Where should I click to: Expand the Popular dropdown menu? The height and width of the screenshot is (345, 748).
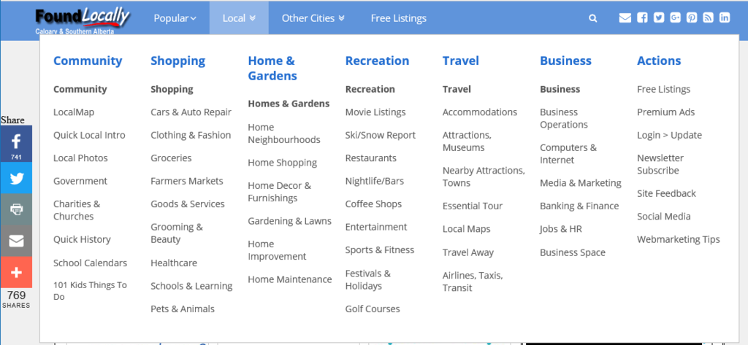point(175,18)
